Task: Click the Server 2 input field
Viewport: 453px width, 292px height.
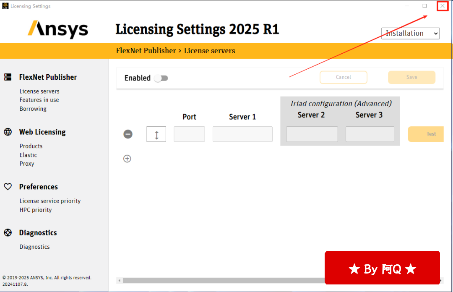Action: (x=312, y=134)
